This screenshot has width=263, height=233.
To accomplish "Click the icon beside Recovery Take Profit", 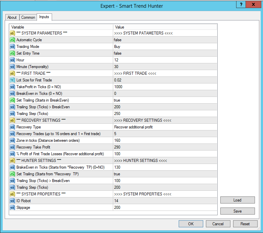I will 12,147.
